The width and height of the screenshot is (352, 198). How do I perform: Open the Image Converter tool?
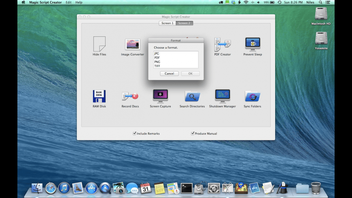[132, 44]
